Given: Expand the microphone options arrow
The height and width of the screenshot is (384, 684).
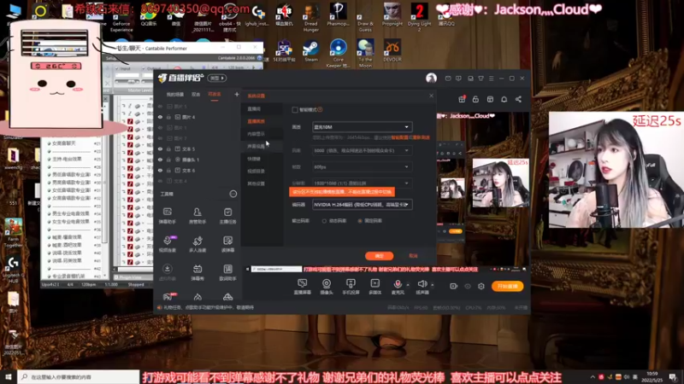Looking at the screenshot, I should pos(408,285).
